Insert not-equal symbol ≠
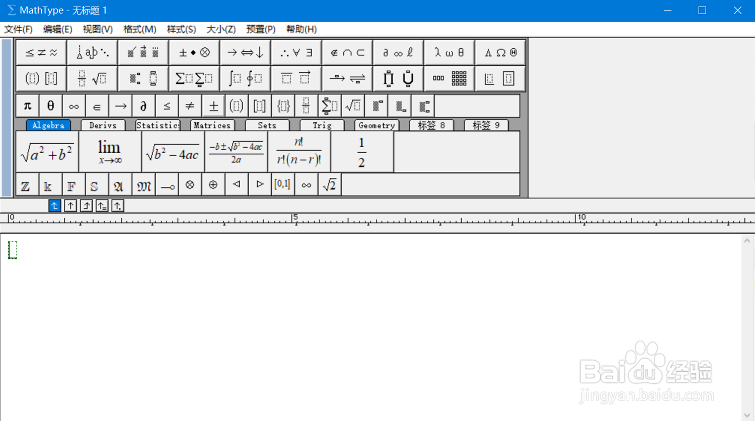This screenshot has width=755, height=421. 190,106
